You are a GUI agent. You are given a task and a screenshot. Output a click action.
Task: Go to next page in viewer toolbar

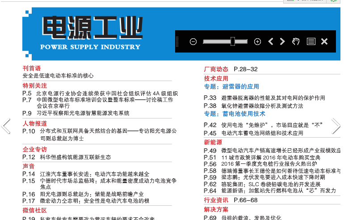pyautogui.click(x=282, y=41)
